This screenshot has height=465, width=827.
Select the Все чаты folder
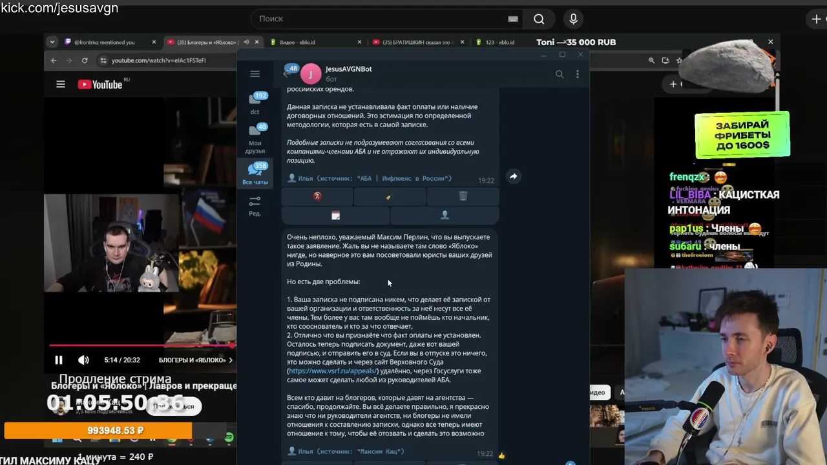click(x=255, y=173)
